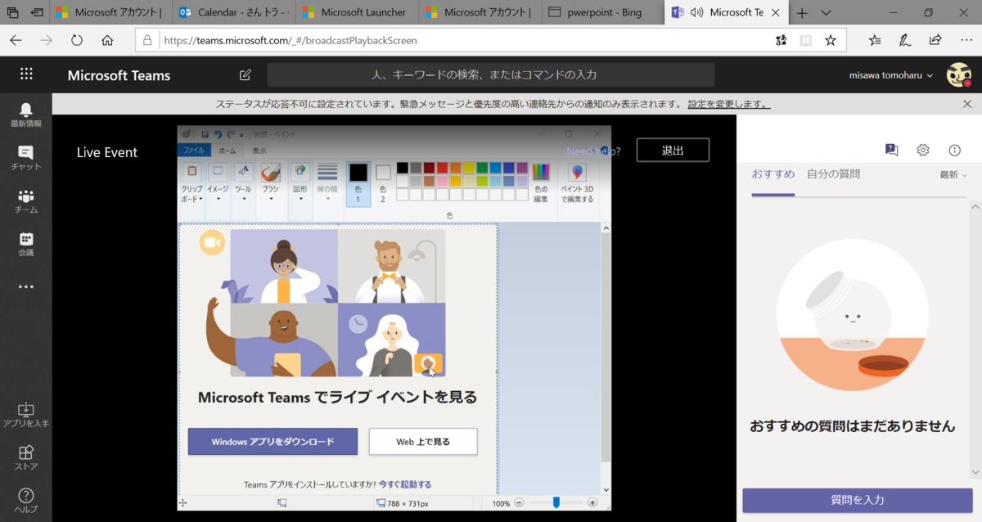
Task: Share this page from browser toolbar
Action: 935,40
